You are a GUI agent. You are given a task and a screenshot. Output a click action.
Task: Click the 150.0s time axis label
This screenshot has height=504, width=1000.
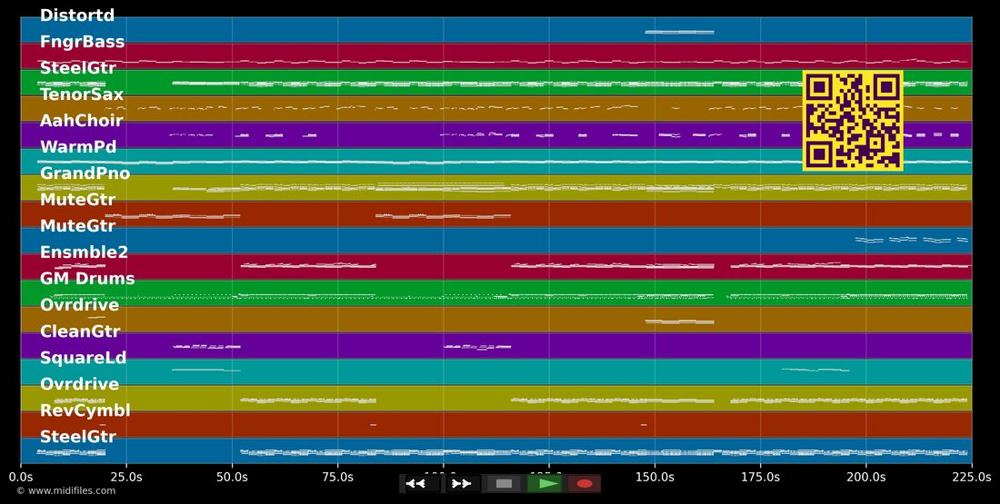click(x=655, y=478)
